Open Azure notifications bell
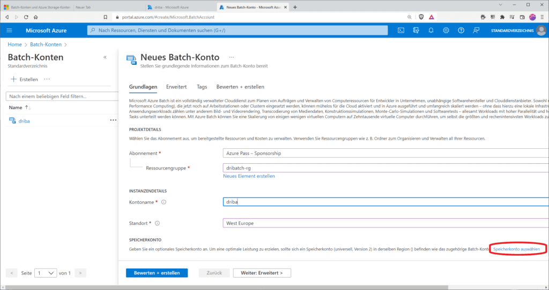Viewport: 549px width, 290px height. click(431, 30)
